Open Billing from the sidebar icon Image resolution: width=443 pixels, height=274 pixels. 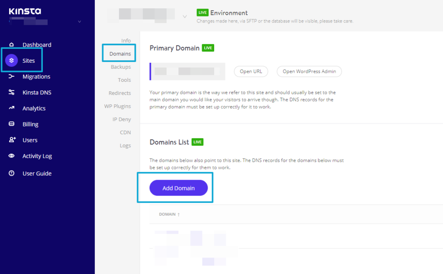click(11, 124)
